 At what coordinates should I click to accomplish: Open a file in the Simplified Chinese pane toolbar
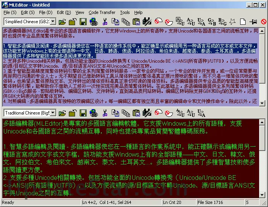pos(62,22)
